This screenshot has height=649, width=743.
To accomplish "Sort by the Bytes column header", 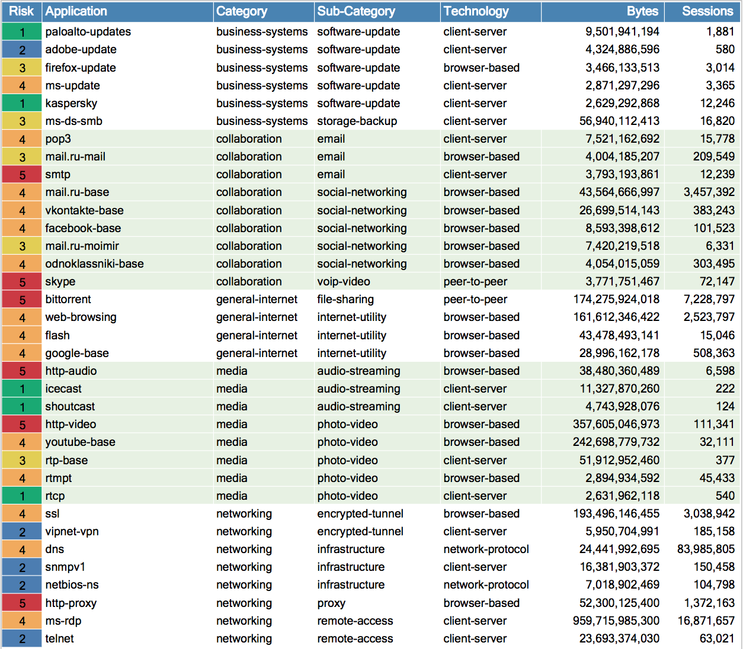I will point(642,11).
